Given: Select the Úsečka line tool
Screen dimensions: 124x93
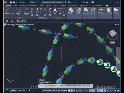Looking at the screenshot, I should click(7, 11).
